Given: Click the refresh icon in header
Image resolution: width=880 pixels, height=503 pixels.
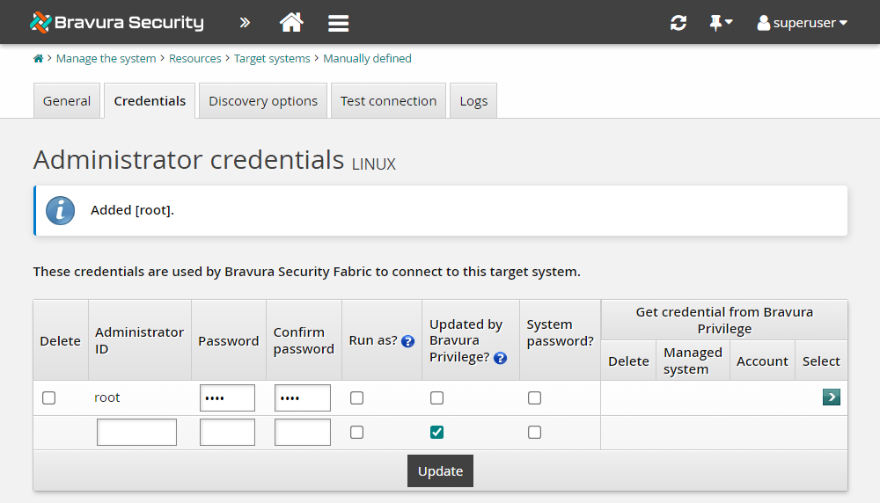Looking at the screenshot, I should [678, 23].
